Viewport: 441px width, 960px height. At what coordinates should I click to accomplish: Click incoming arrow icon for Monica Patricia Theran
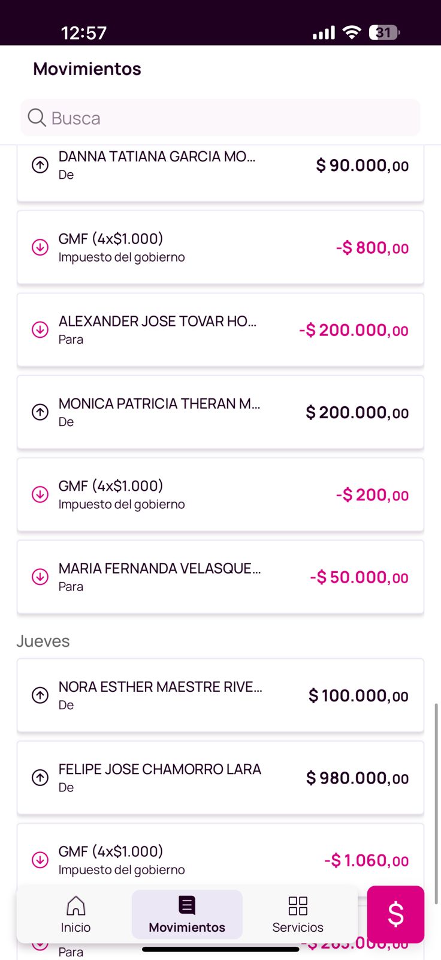pyautogui.click(x=40, y=412)
